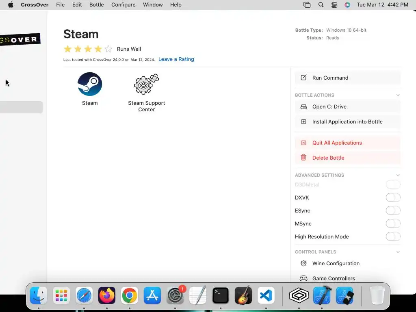416x312 pixels.
Task: Click the Game Controllers gamepad icon
Action: click(303, 278)
